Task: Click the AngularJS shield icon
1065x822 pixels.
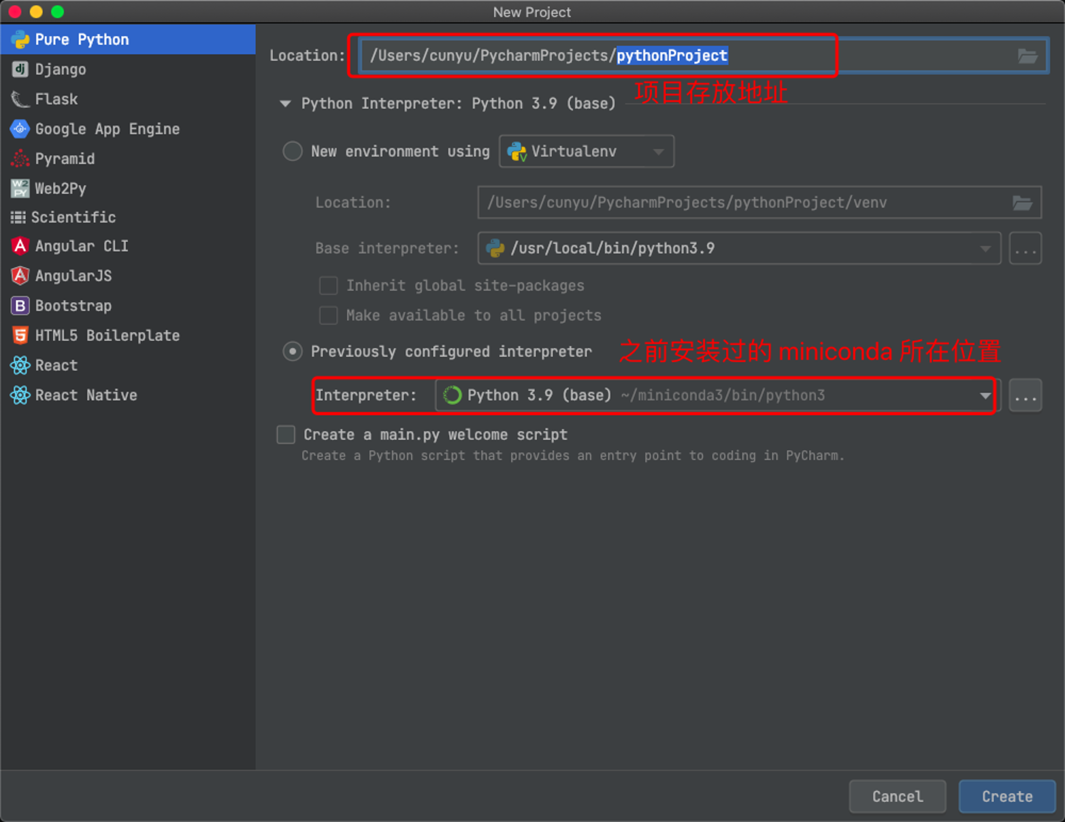Action: point(20,276)
